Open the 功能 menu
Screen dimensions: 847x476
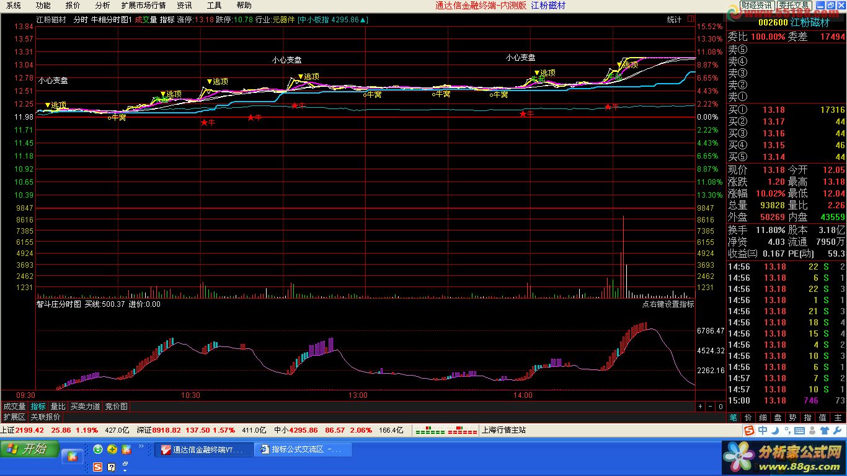43,5
